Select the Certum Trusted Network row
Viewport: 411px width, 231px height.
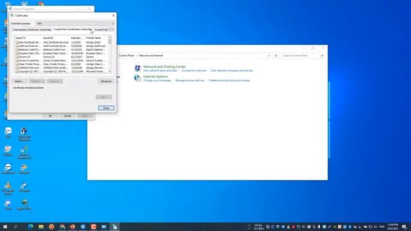[61, 60]
